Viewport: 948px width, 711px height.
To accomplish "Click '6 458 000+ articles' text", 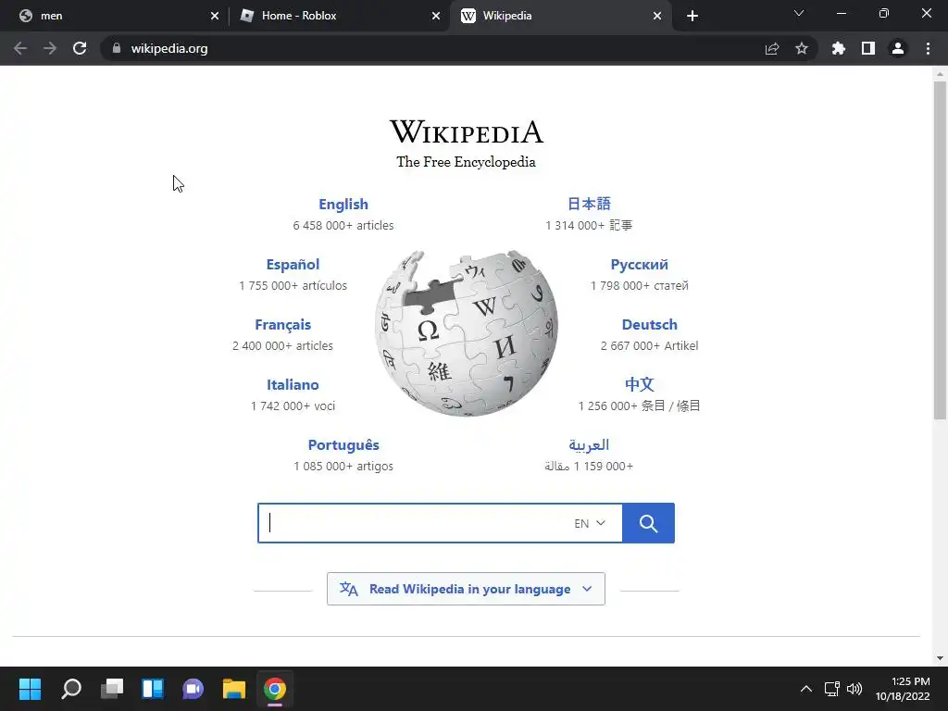I will point(343,225).
